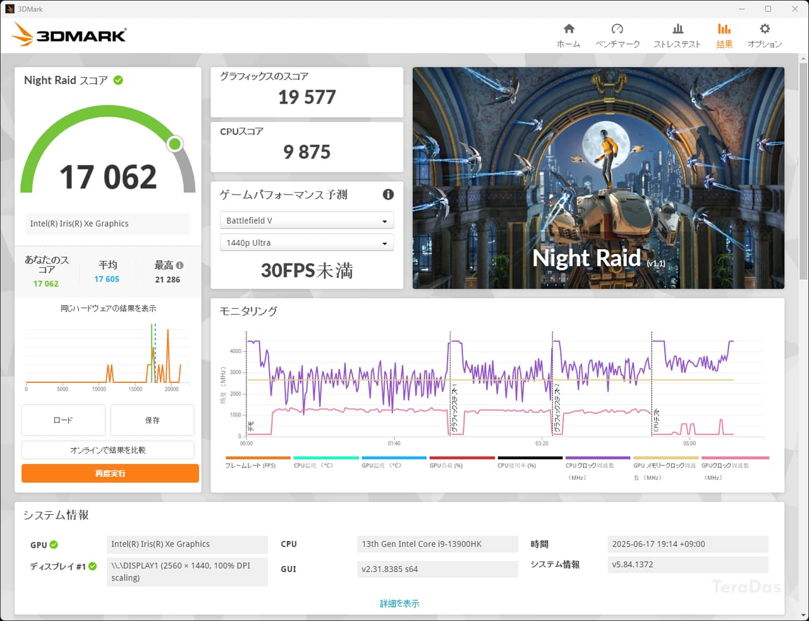809x621 pixels.
Task: Click the average score 17 605
Action: [x=107, y=279]
